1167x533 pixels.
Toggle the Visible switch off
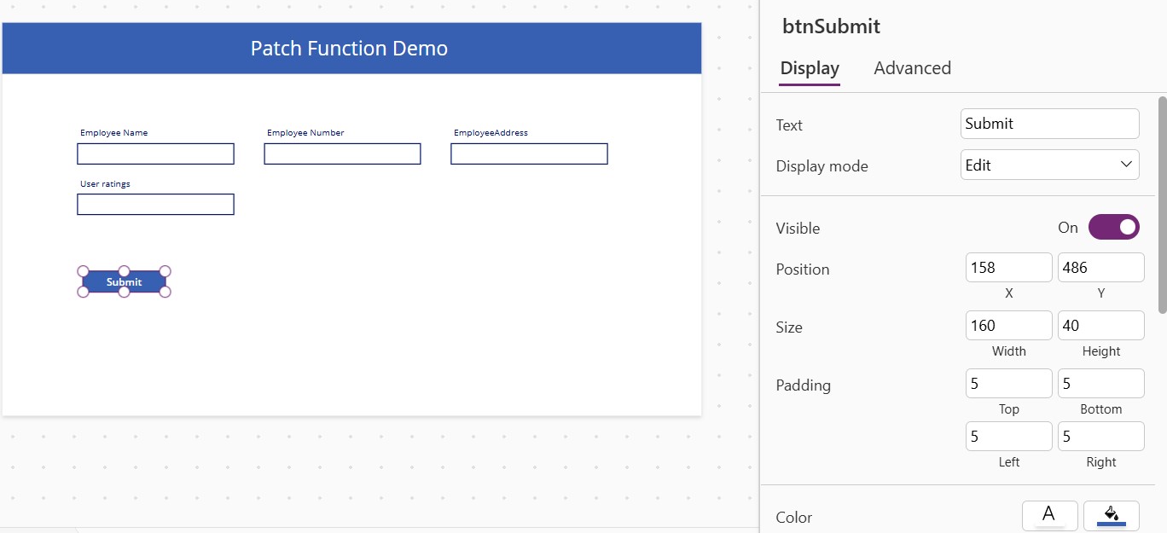tap(1113, 228)
